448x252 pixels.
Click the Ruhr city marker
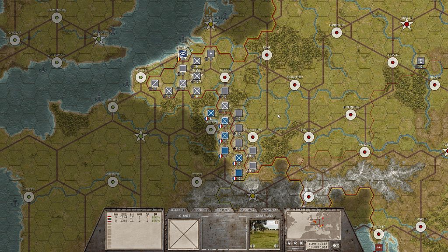coord(266,55)
